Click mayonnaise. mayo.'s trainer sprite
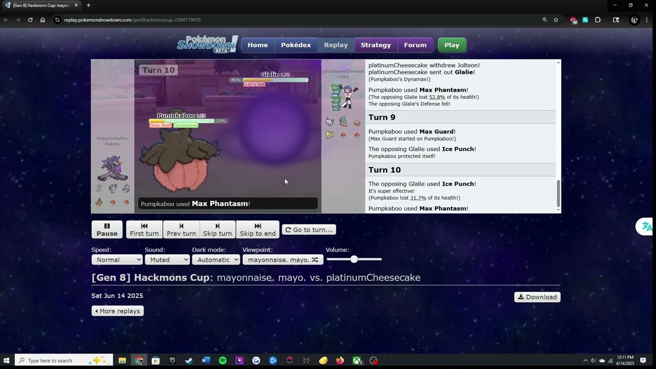Viewport: 656px width, 369px height. (x=112, y=168)
